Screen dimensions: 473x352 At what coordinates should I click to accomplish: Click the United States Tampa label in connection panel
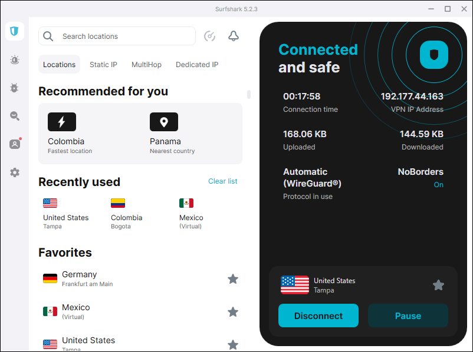coord(334,285)
